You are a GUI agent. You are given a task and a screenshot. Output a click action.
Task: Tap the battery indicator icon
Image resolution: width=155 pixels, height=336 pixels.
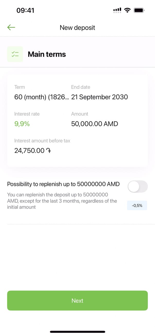[x=139, y=10]
